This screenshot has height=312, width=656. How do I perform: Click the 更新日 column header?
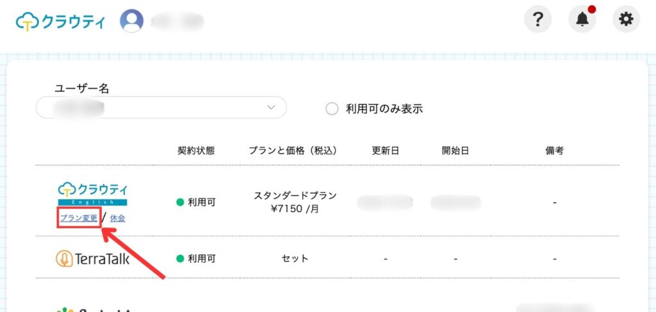[385, 151]
